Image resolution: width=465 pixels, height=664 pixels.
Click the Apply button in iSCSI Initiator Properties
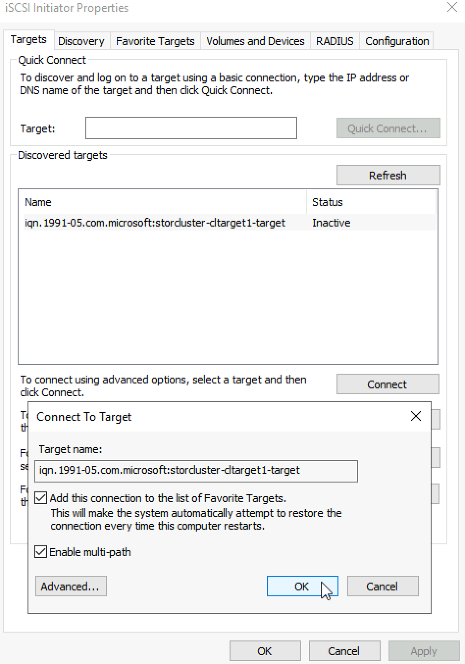(x=424, y=651)
